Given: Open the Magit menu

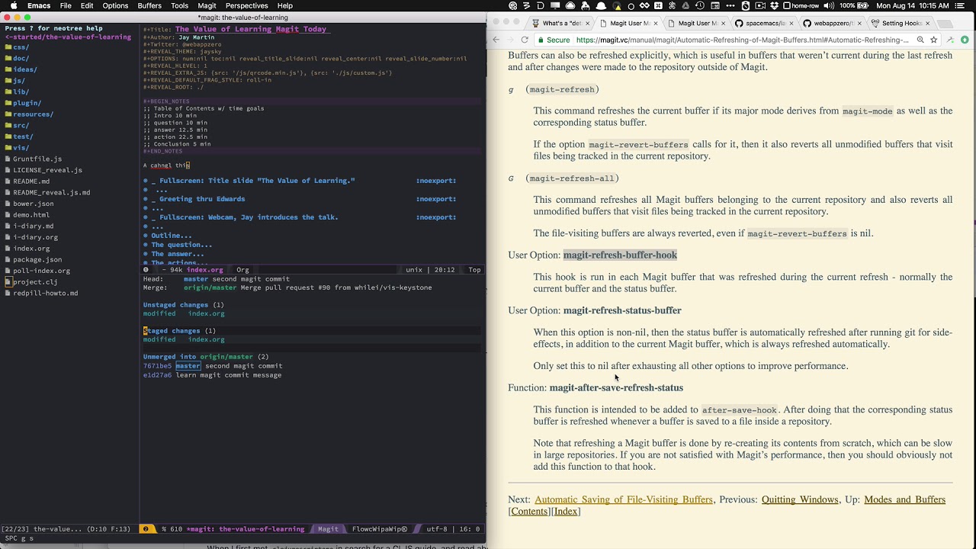Looking at the screenshot, I should (207, 5).
